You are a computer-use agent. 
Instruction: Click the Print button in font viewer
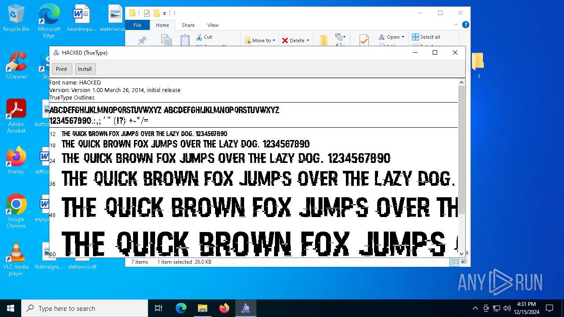[x=61, y=69]
